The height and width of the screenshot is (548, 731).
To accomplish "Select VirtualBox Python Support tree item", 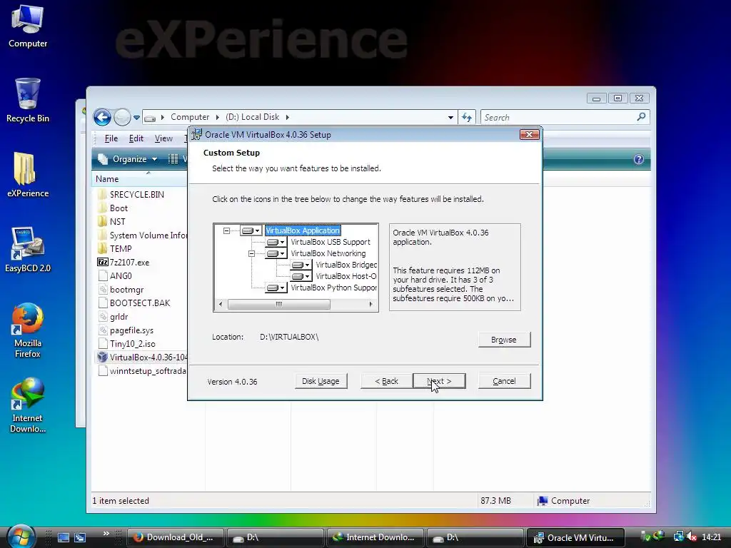I will (333, 288).
